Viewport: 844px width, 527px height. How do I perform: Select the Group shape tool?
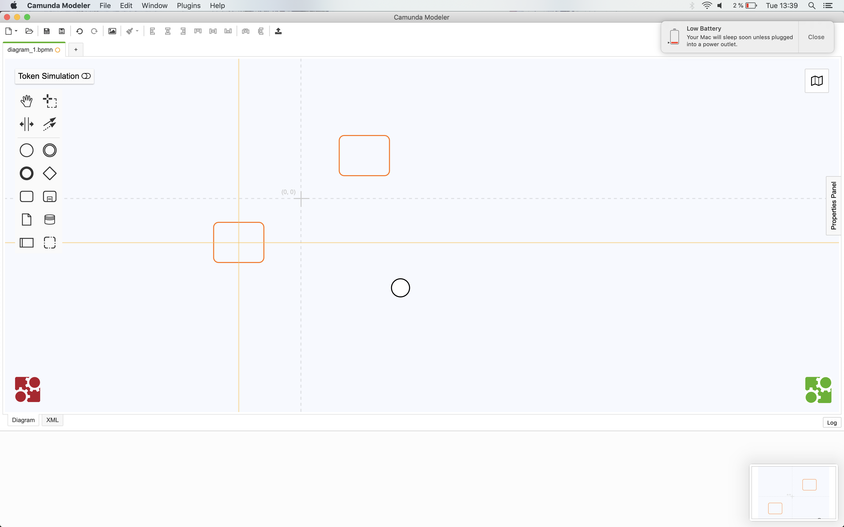point(49,243)
